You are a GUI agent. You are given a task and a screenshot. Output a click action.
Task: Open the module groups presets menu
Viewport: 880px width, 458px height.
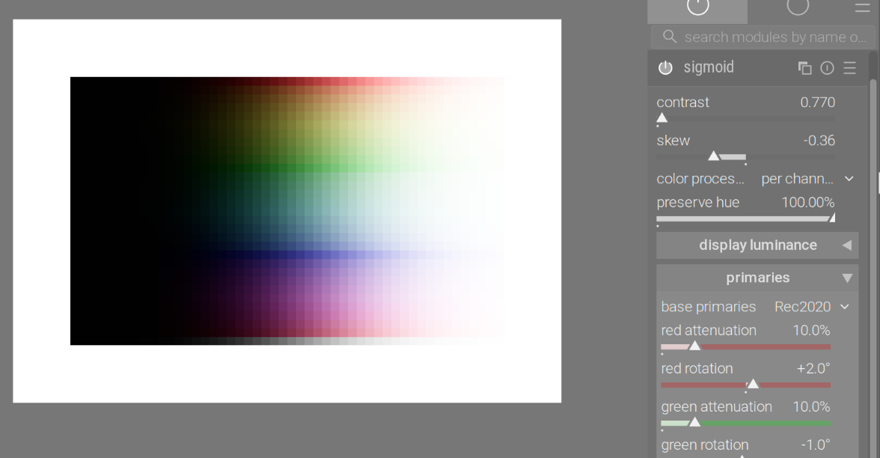pyautogui.click(x=862, y=7)
